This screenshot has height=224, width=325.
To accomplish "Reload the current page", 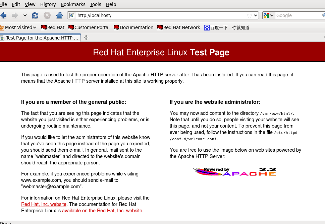I will [35, 15].
